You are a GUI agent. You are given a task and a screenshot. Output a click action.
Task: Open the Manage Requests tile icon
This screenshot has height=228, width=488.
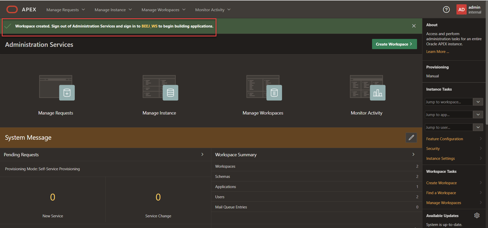[57, 88]
